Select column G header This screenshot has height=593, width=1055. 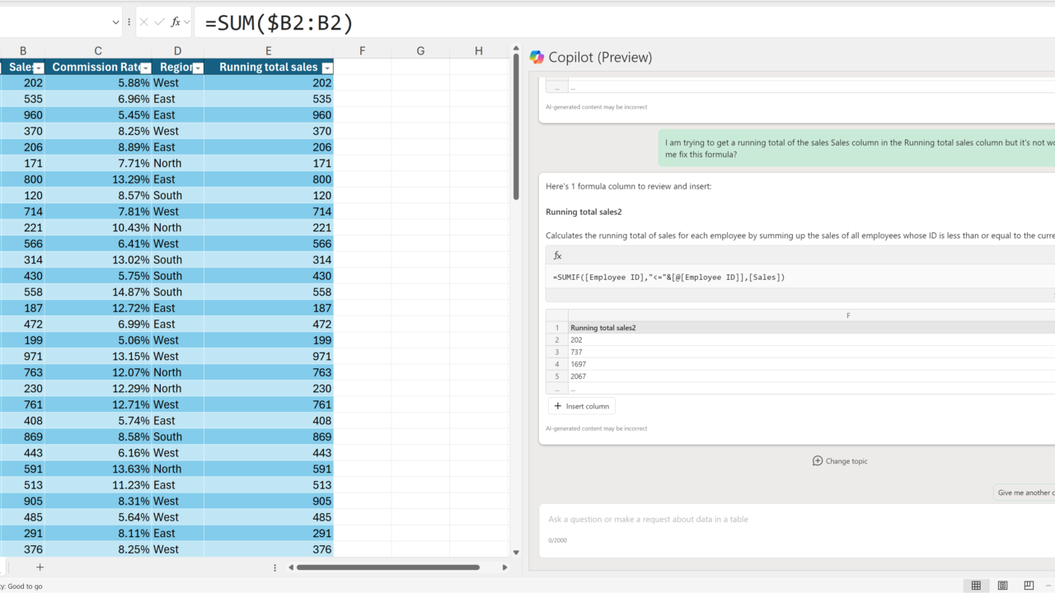420,51
